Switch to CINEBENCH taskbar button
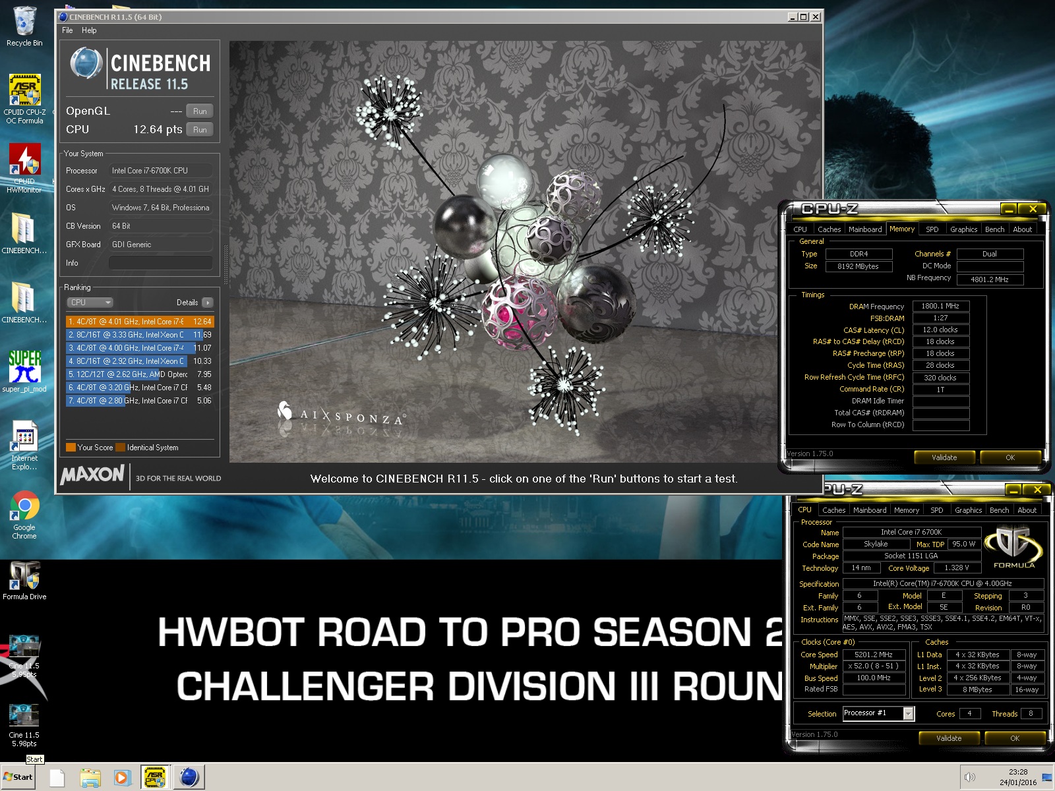1055x791 pixels. [x=189, y=778]
